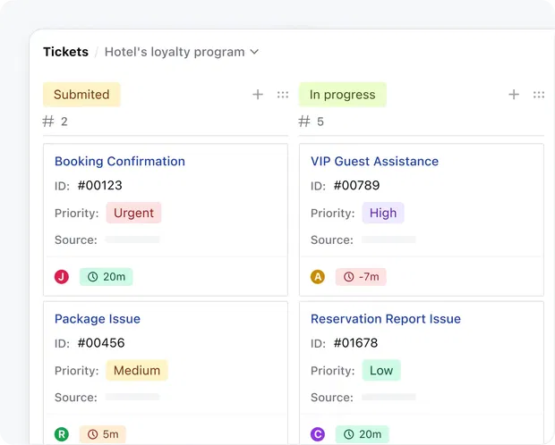Click the overdue -7m timer badge
Image resolution: width=555 pixels, height=445 pixels.
(x=361, y=277)
